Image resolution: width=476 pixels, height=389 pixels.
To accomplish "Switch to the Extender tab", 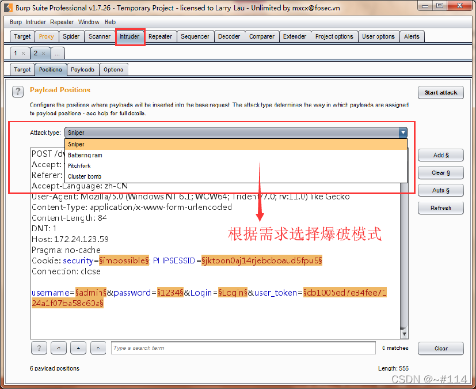I will pos(295,36).
